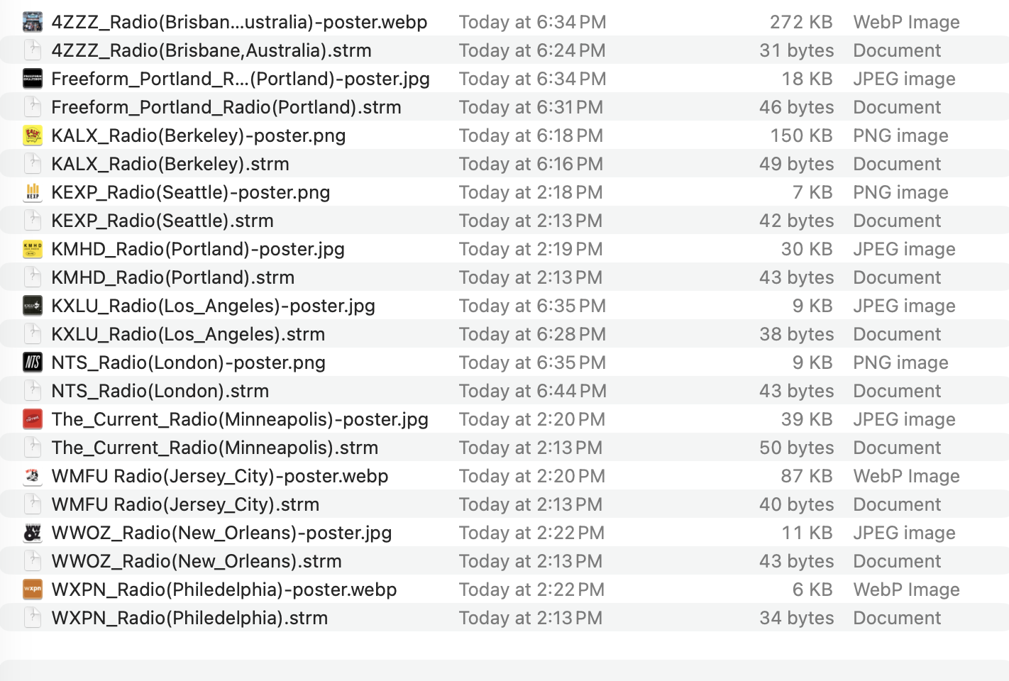Click the KXLU Radio poster jpg thumbnail icon

click(x=33, y=306)
